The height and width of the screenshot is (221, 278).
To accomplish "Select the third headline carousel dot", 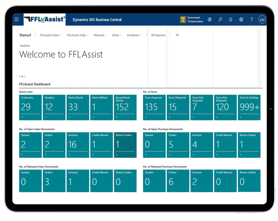I will (25, 76).
